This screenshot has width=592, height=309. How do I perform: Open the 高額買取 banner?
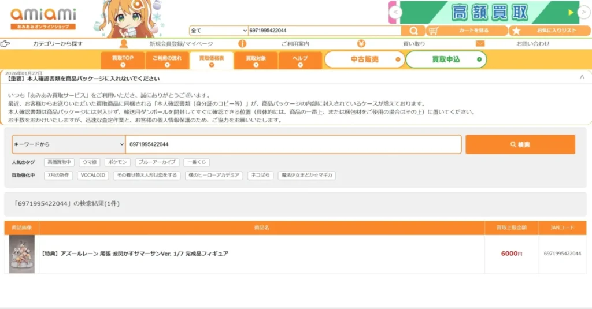pyautogui.click(x=489, y=12)
